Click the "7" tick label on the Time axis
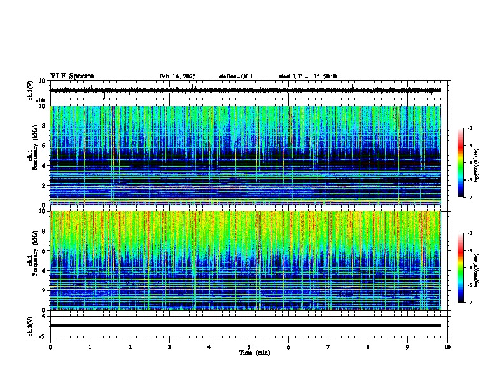 click(x=328, y=346)
